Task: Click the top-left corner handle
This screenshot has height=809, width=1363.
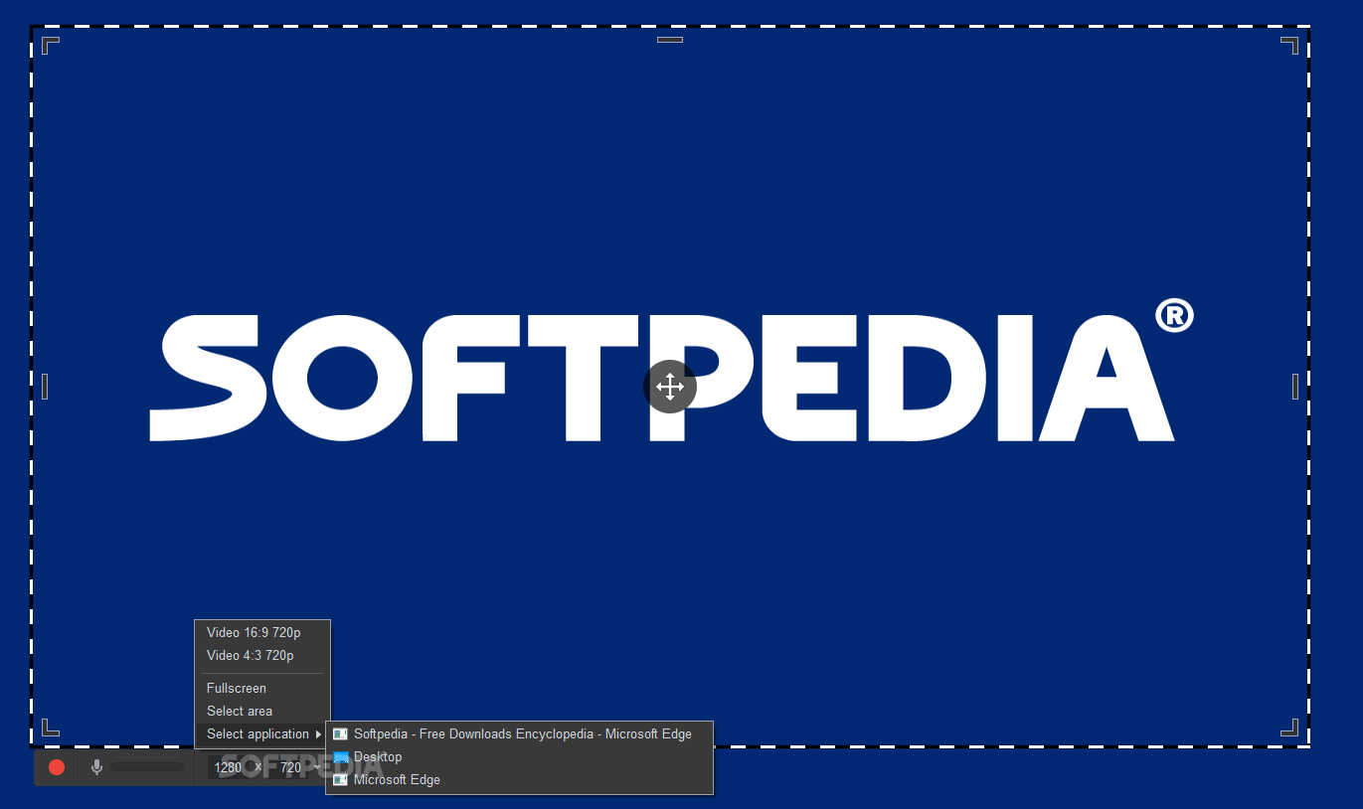Action: 51,46
